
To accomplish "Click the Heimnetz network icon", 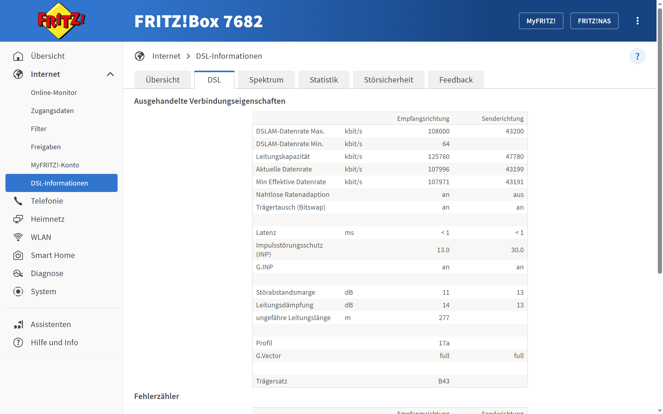I will (x=18, y=219).
